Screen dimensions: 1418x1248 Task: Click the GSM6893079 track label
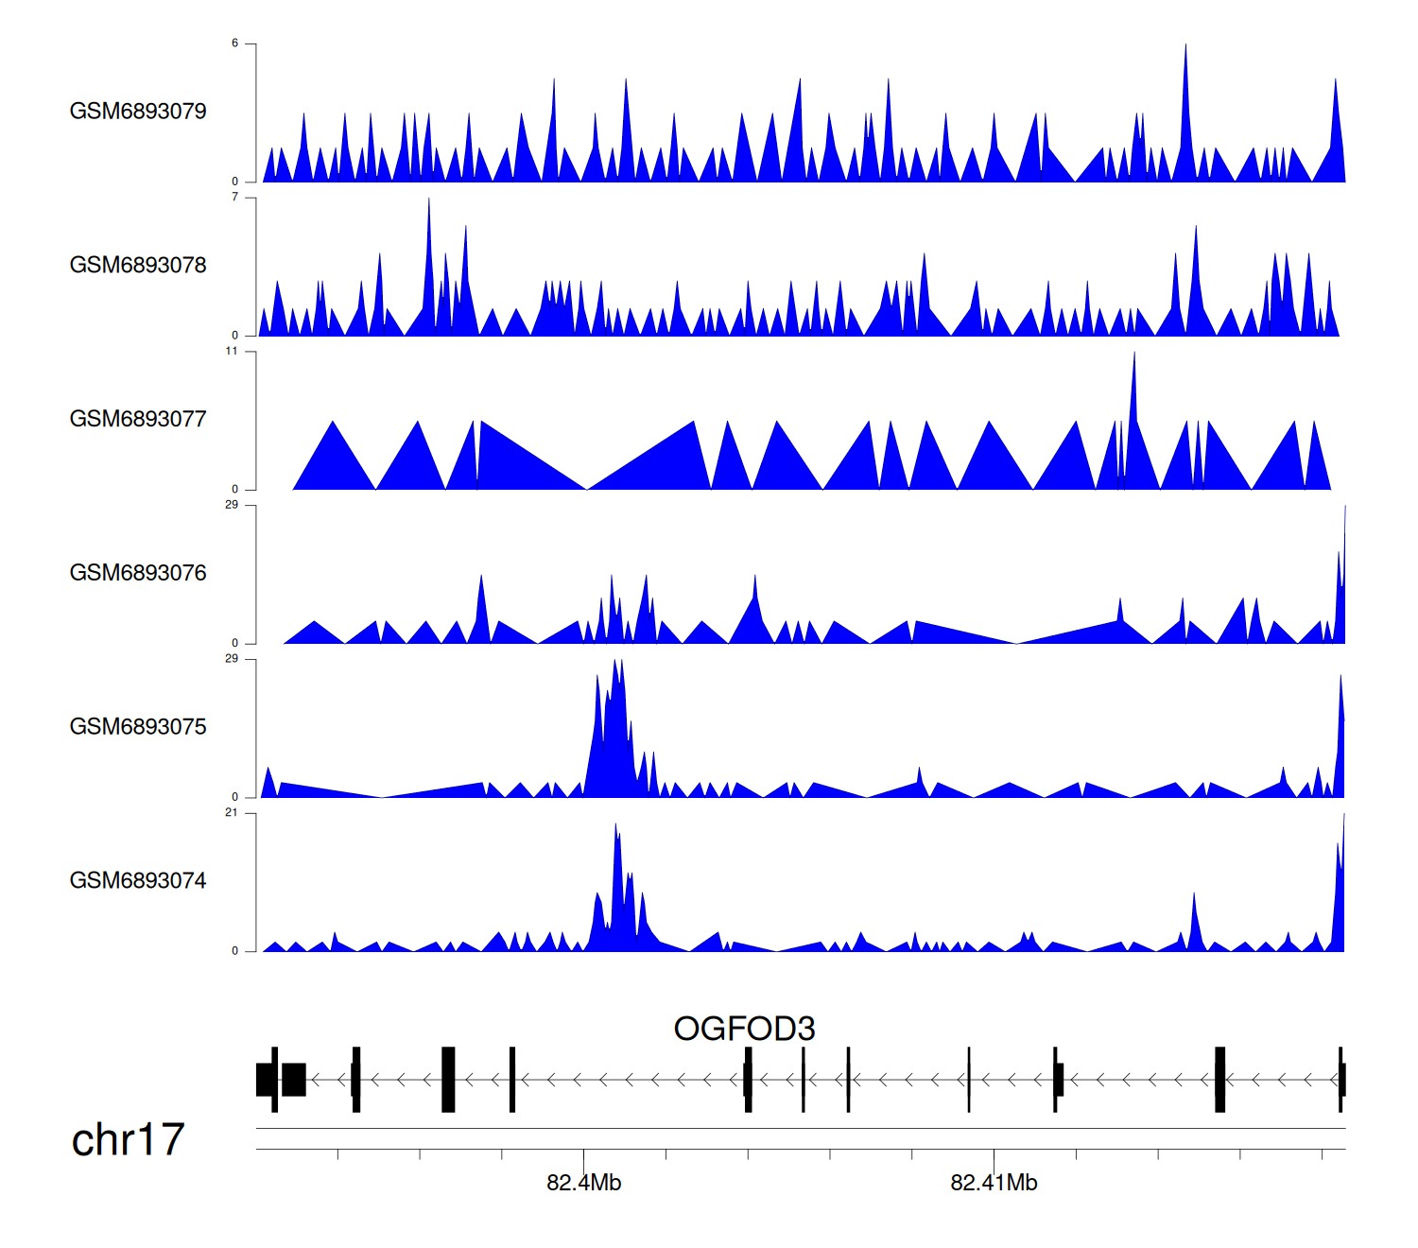coord(138,112)
